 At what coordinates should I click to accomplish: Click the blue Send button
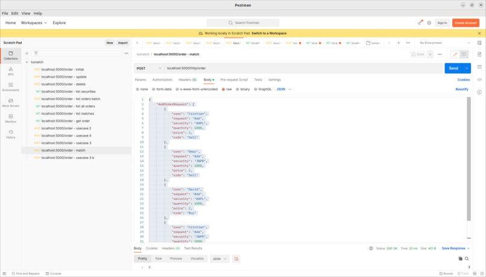453,69
